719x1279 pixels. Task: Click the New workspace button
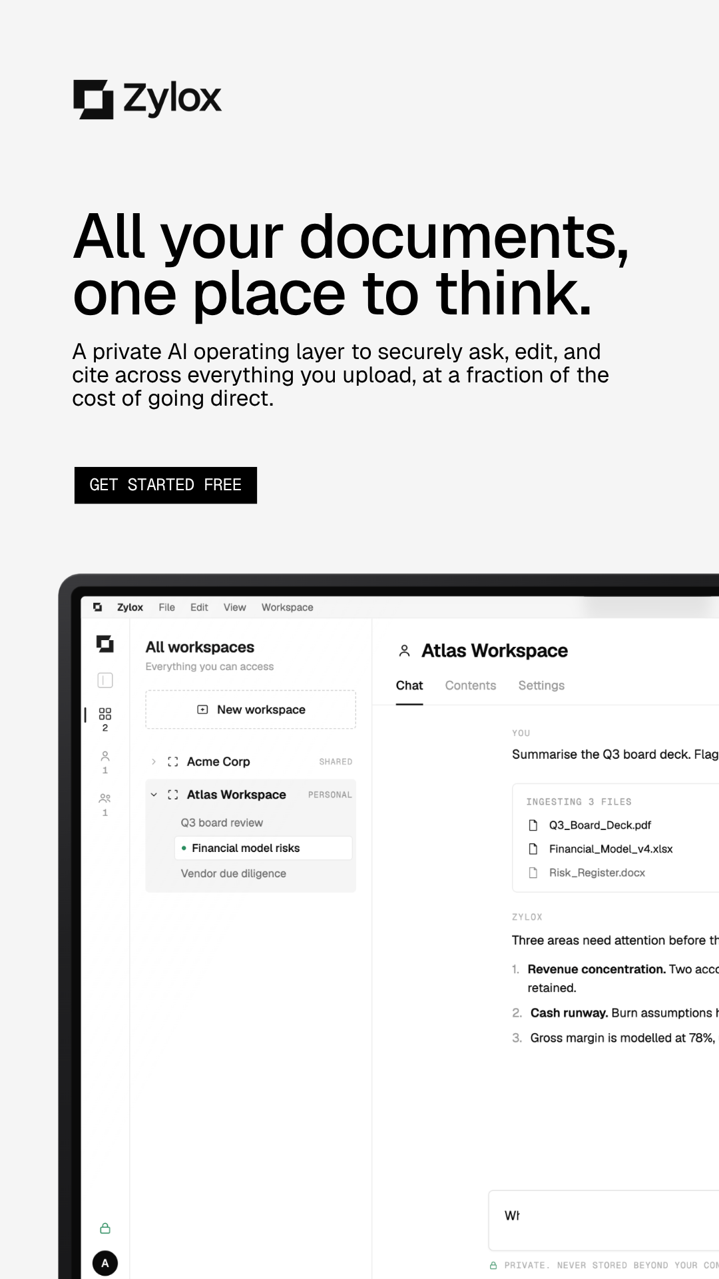(251, 709)
